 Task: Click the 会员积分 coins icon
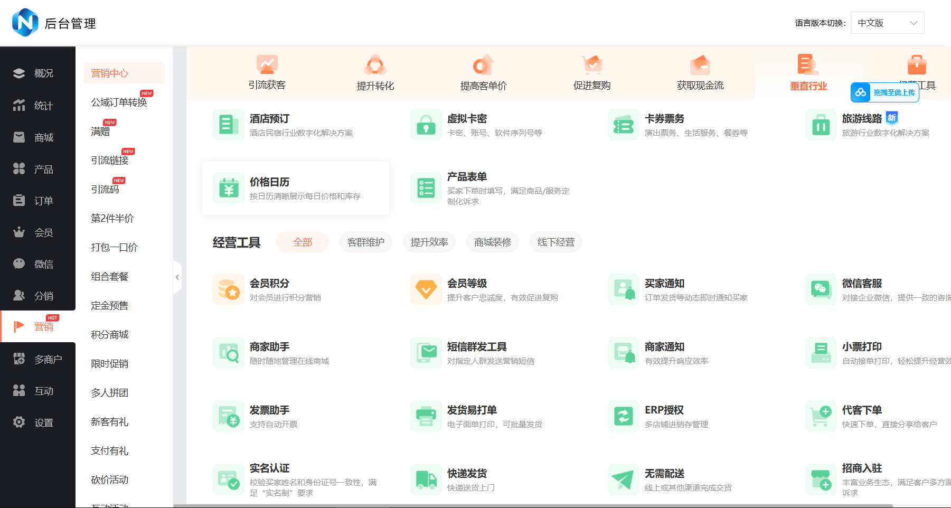coord(228,289)
